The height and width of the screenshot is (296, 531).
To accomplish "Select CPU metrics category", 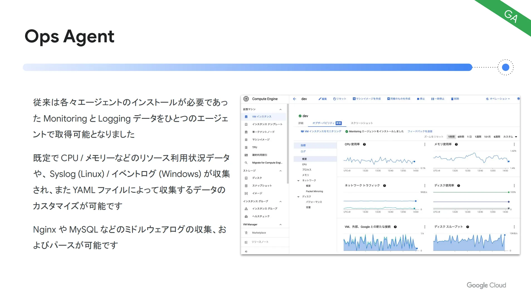I will pos(304,164).
